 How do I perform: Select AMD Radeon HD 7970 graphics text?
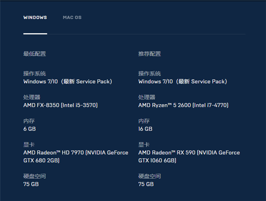pos(76,156)
